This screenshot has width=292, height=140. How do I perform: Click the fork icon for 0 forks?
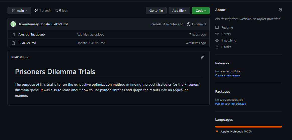[217, 47]
